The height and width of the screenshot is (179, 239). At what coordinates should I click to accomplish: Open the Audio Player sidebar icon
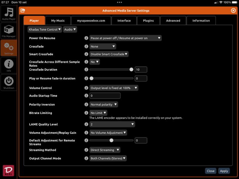[x=9, y=14]
